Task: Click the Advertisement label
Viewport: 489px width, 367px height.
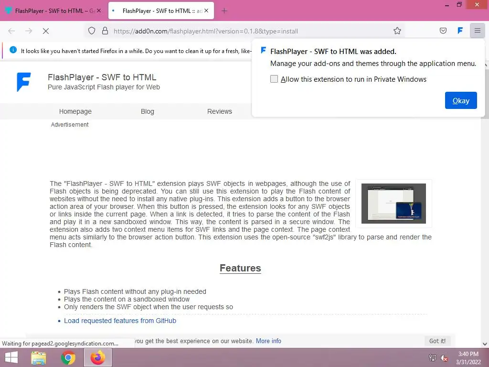Action: click(70, 125)
